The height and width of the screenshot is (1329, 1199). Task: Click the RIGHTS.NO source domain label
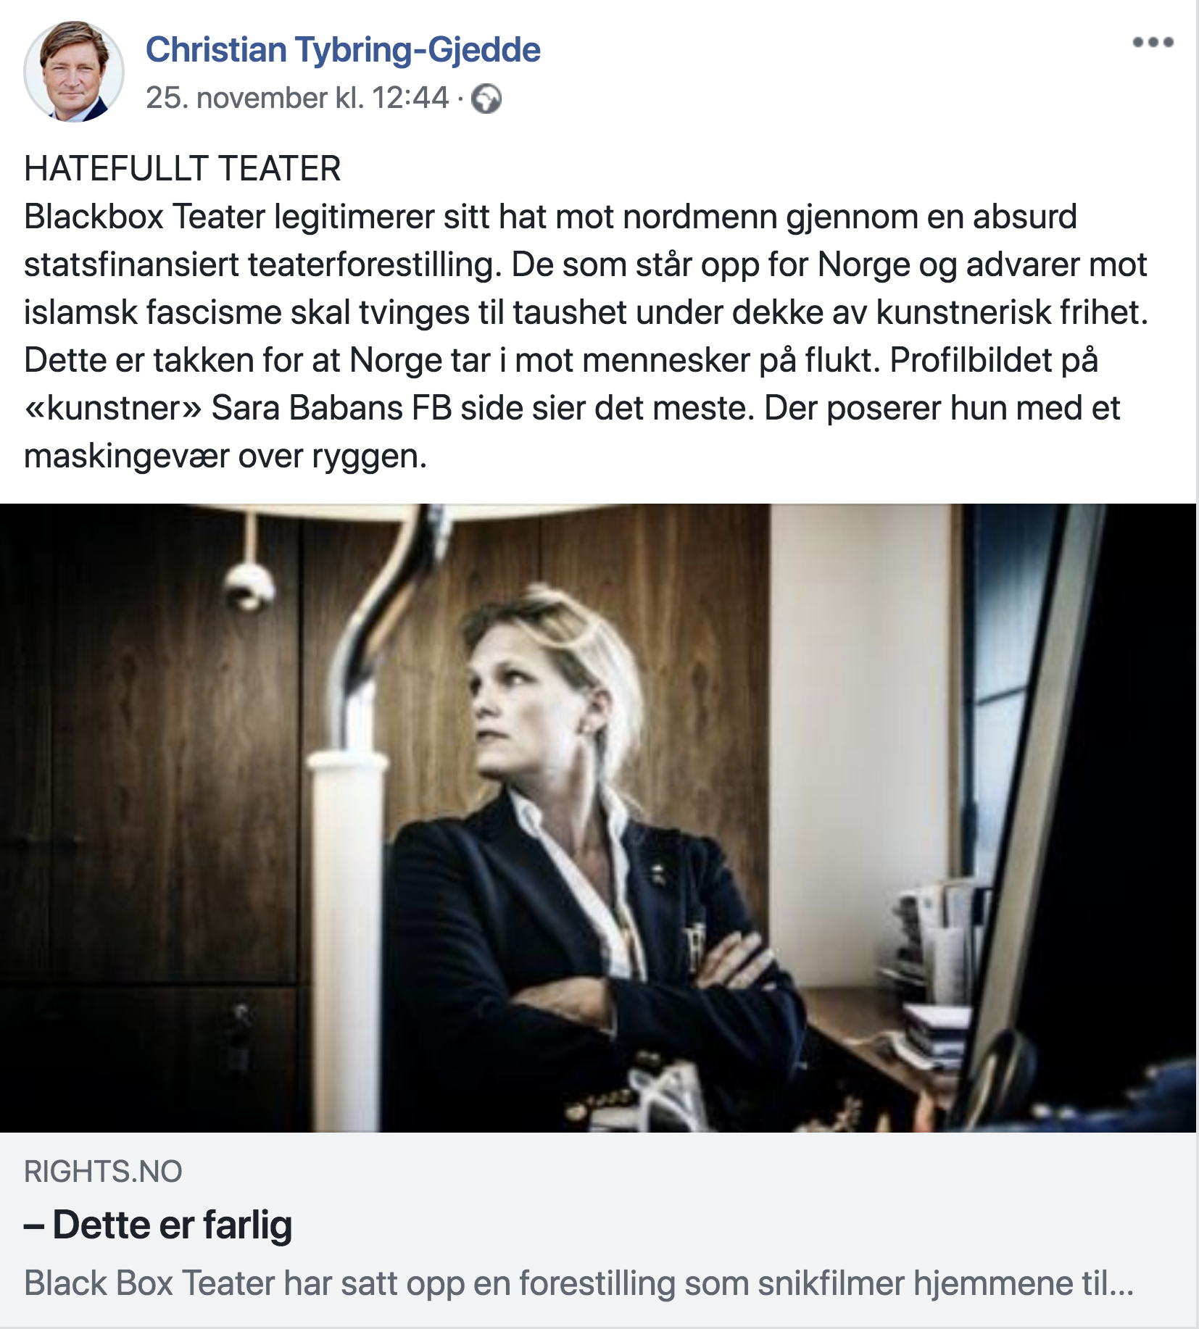(x=103, y=1171)
